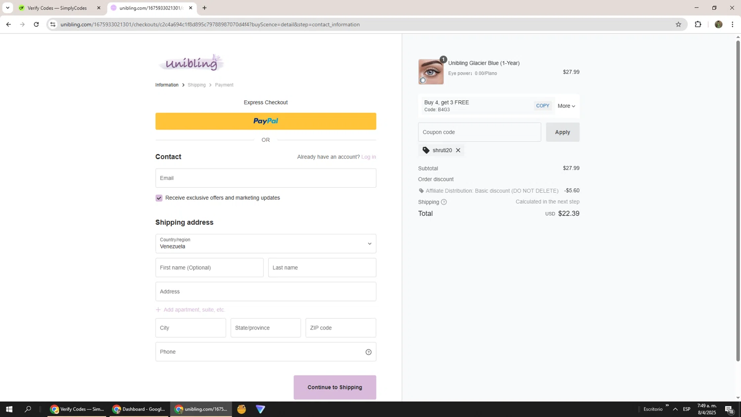The height and width of the screenshot is (417, 741).
Task: Reload the current page
Action: 36,24
